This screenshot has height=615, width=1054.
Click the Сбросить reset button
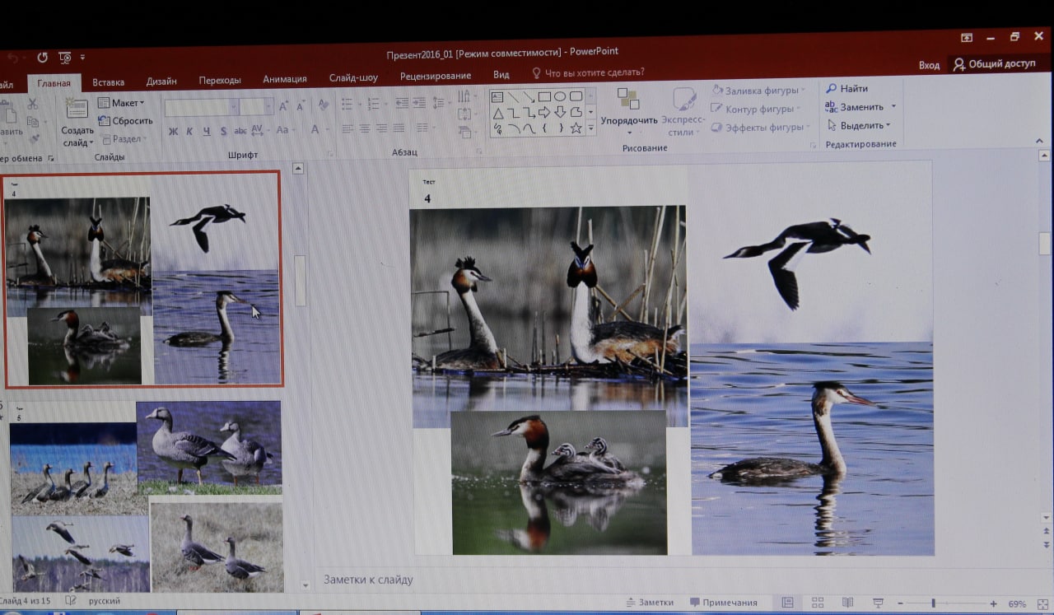click(x=125, y=121)
